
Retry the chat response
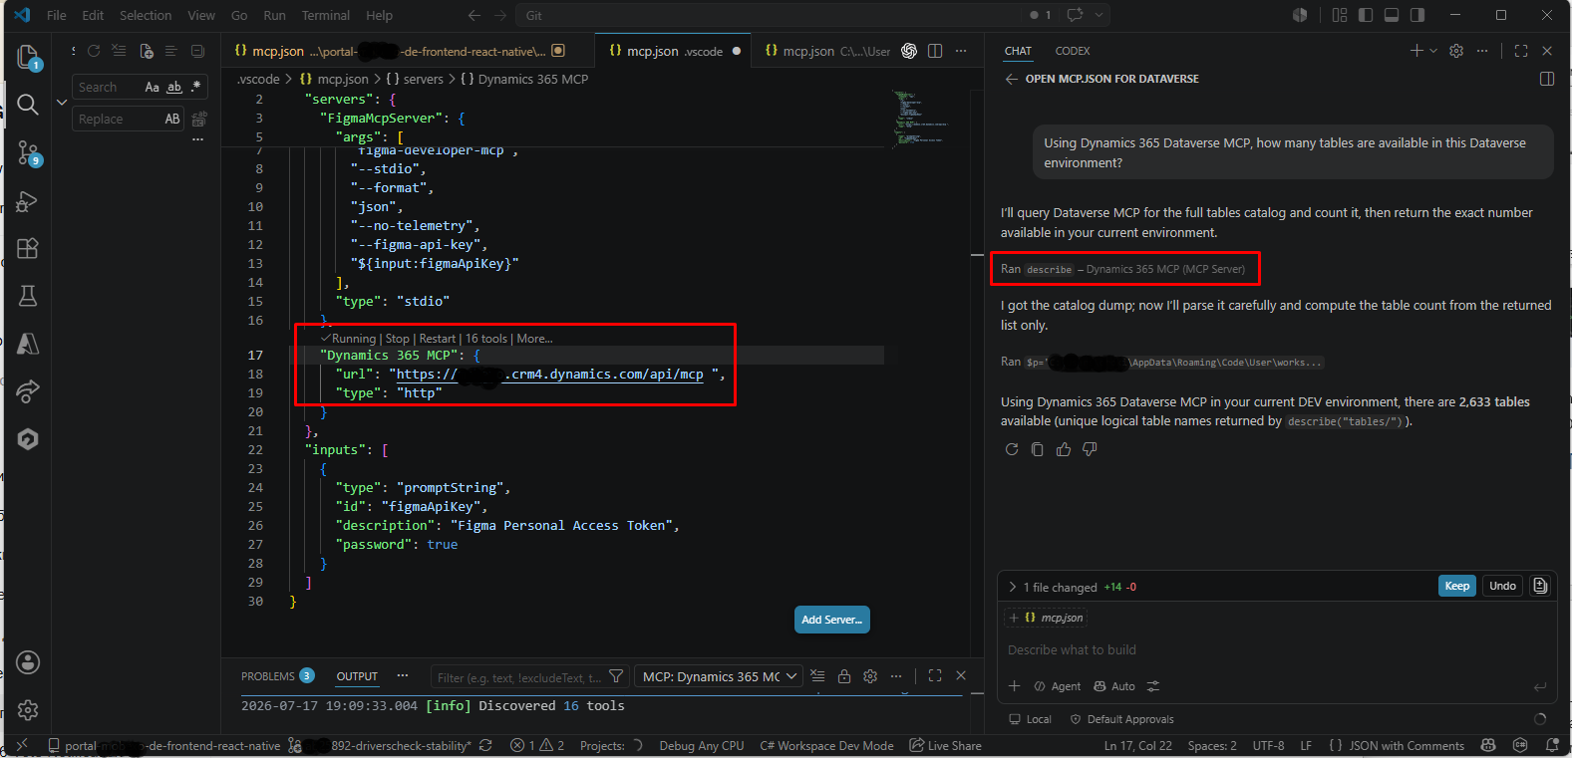[1012, 449]
